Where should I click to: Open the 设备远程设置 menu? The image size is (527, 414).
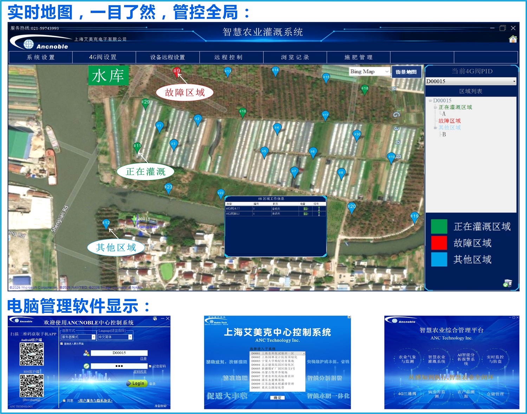(x=168, y=57)
